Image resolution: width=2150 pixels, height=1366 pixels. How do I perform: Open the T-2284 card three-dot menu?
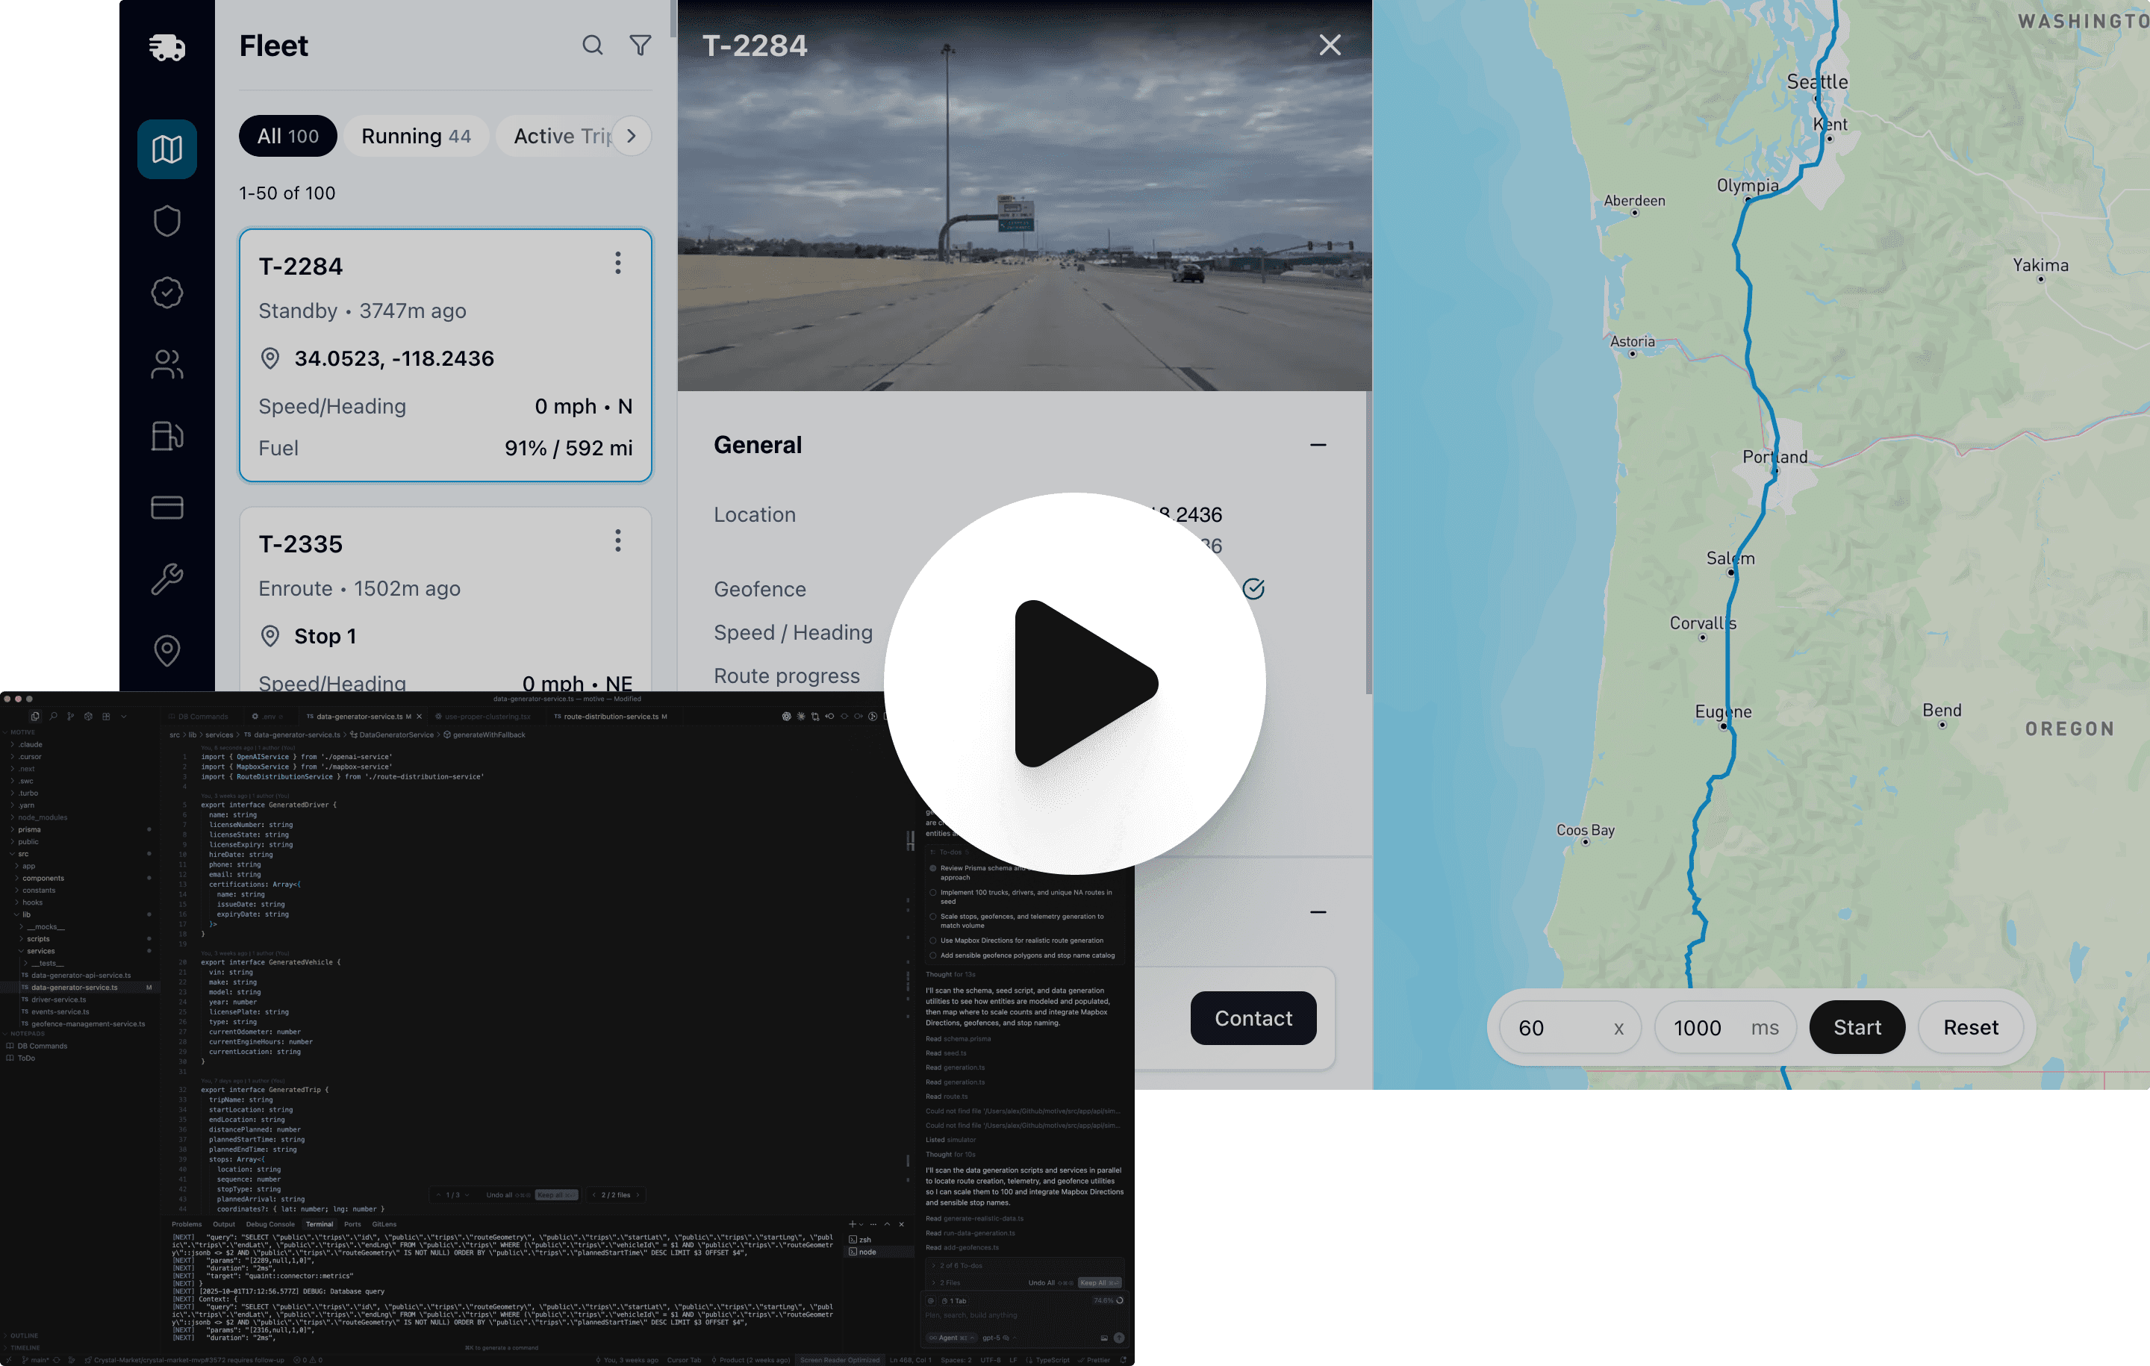pos(617,263)
